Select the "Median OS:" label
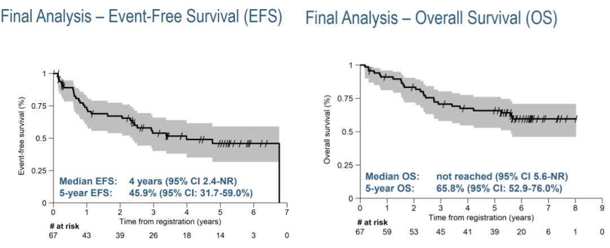The height and width of the screenshot is (248, 610). tap(391, 177)
